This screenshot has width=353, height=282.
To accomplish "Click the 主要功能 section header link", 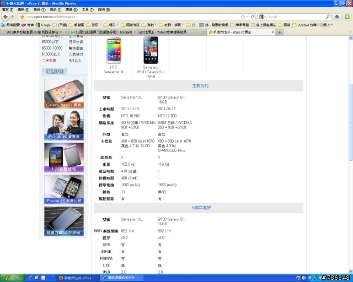I will (x=200, y=86).
